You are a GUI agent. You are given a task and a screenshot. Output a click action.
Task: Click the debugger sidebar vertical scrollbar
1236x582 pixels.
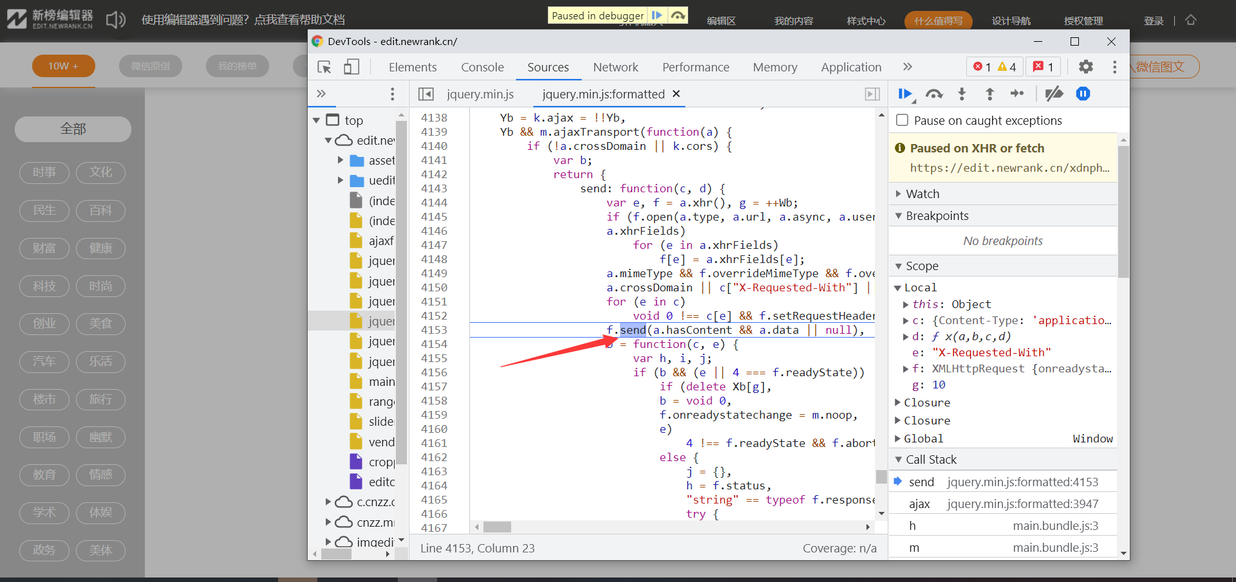pyautogui.click(x=1123, y=212)
